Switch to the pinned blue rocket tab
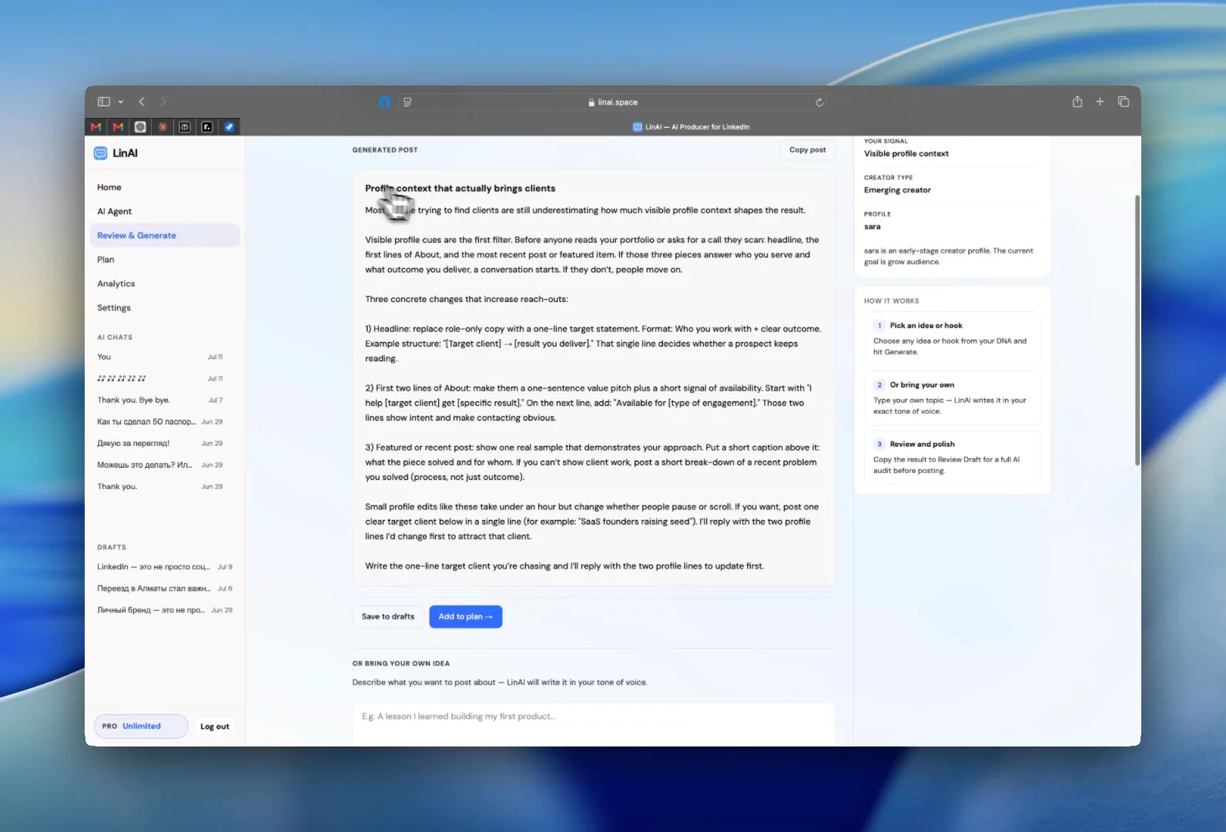This screenshot has width=1226, height=832. (x=229, y=127)
